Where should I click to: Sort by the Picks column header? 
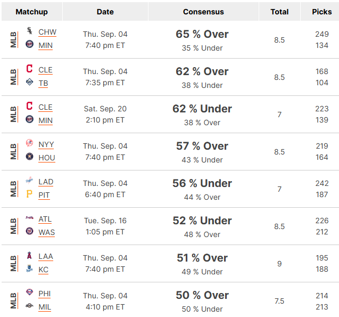tap(321, 12)
